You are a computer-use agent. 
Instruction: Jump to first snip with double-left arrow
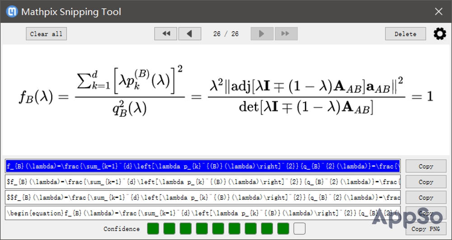pos(166,34)
